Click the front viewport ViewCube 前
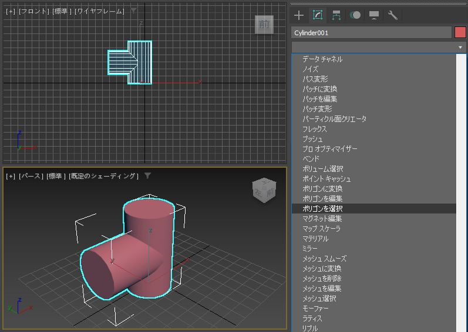 coord(264,25)
